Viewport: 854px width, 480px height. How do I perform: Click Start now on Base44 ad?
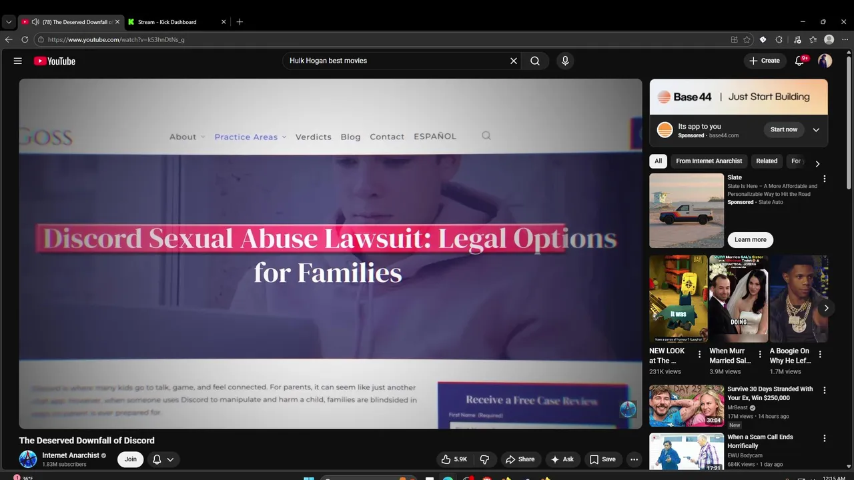784,129
